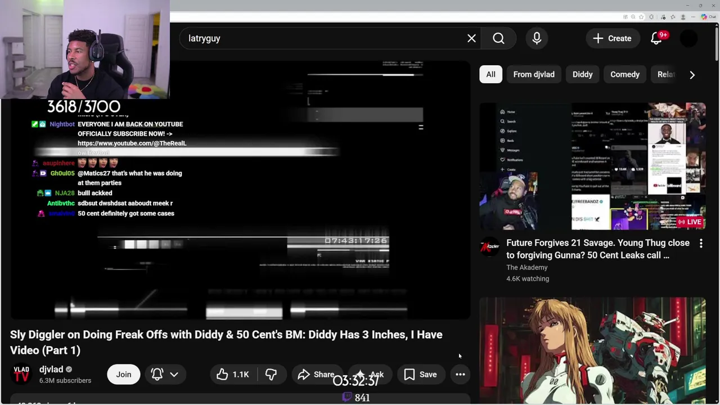Show more filter chips with the arrow
The width and height of the screenshot is (720, 405).
coord(692,74)
